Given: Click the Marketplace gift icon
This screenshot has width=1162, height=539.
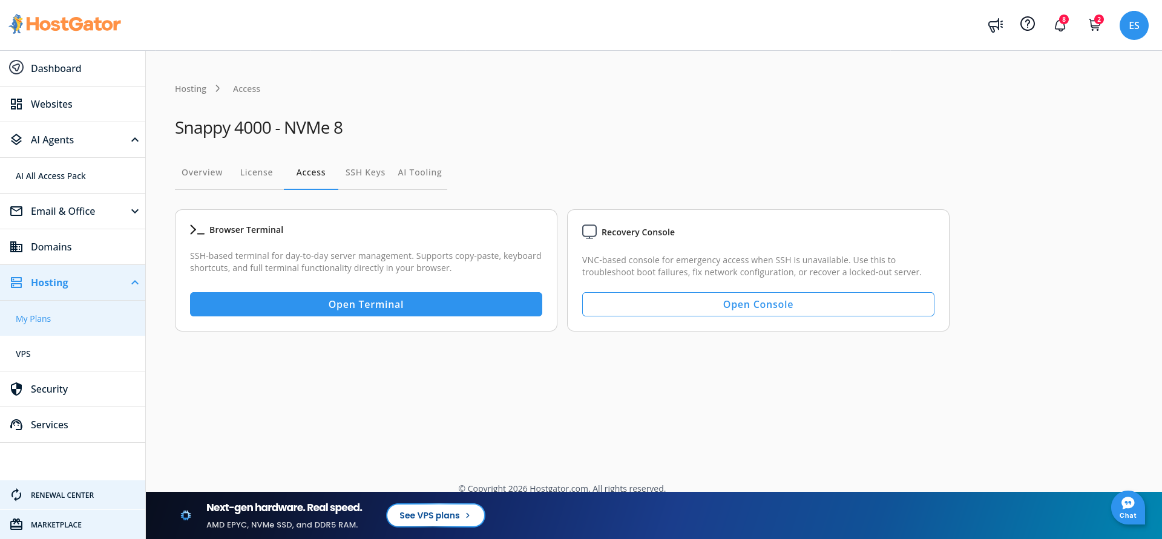Looking at the screenshot, I should coord(16,524).
